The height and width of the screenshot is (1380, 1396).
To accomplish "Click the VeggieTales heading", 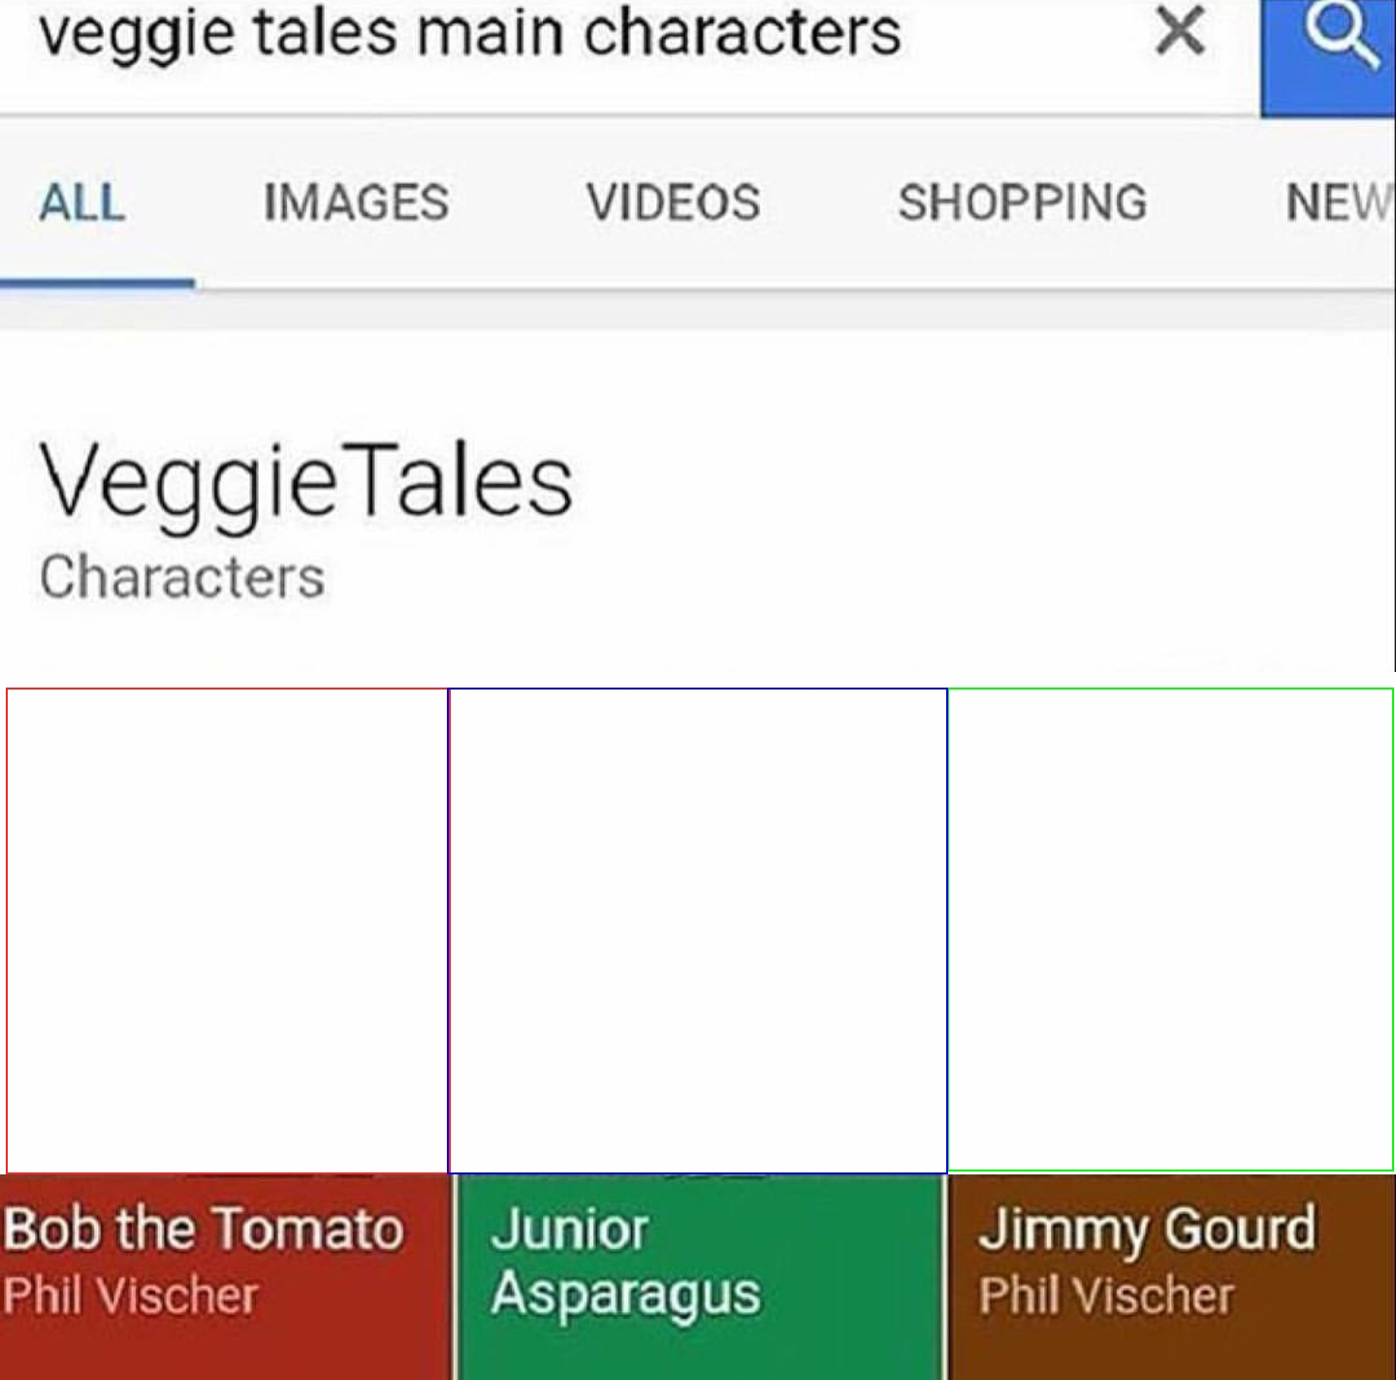I will tap(306, 483).
